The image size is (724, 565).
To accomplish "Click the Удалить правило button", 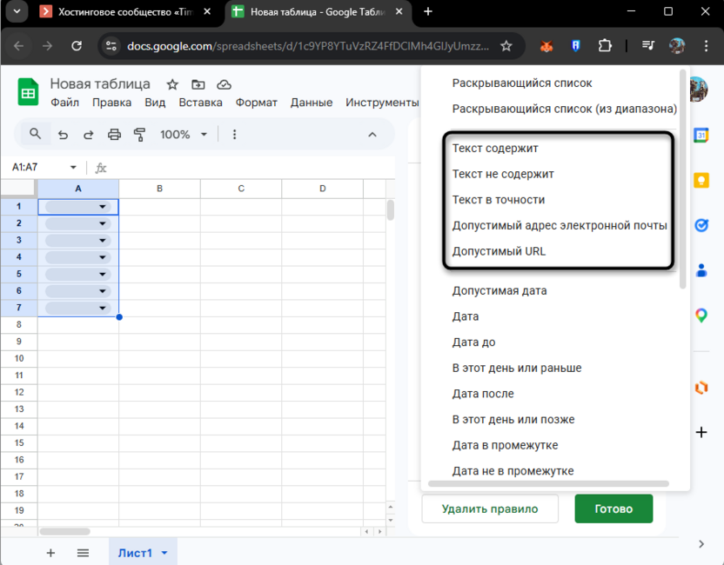I will [x=489, y=508].
